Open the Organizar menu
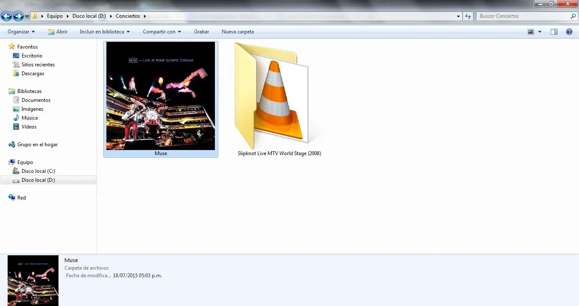The height and width of the screenshot is (306, 579). [21, 32]
